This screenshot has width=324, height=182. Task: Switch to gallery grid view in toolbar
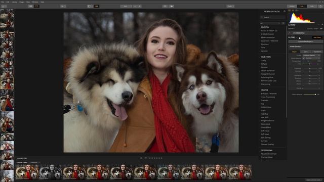pos(30,6)
